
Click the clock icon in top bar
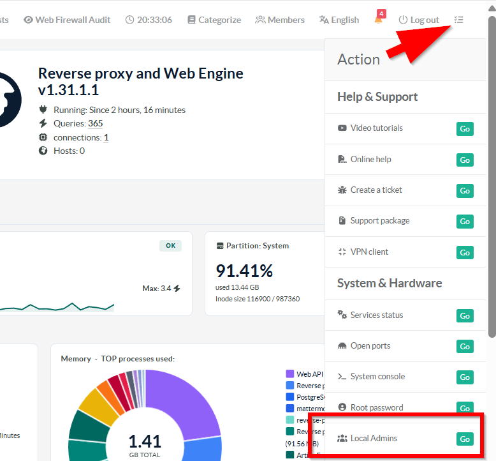click(x=129, y=20)
